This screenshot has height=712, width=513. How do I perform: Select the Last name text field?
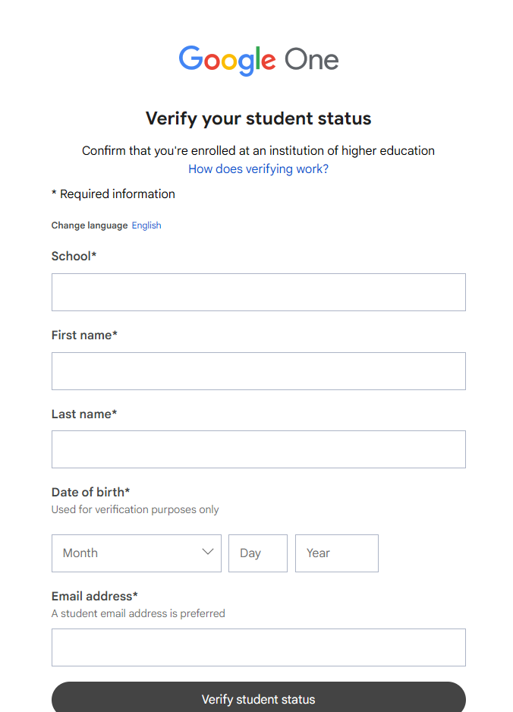(x=258, y=449)
